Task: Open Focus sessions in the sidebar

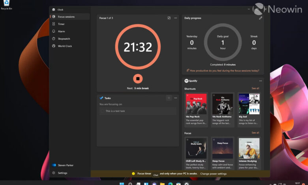Action: (x=70, y=17)
